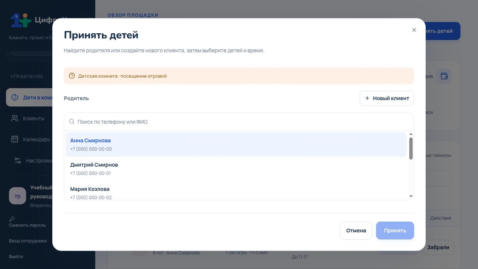Click the Дети в комнате smiley icon
The height and width of the screenshot is (269, 478).
(x=15, y=98)
